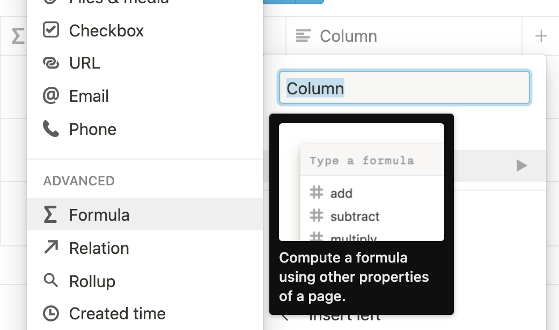
Task: Click the Email at-sign icon
Action: tap(51, 96)
